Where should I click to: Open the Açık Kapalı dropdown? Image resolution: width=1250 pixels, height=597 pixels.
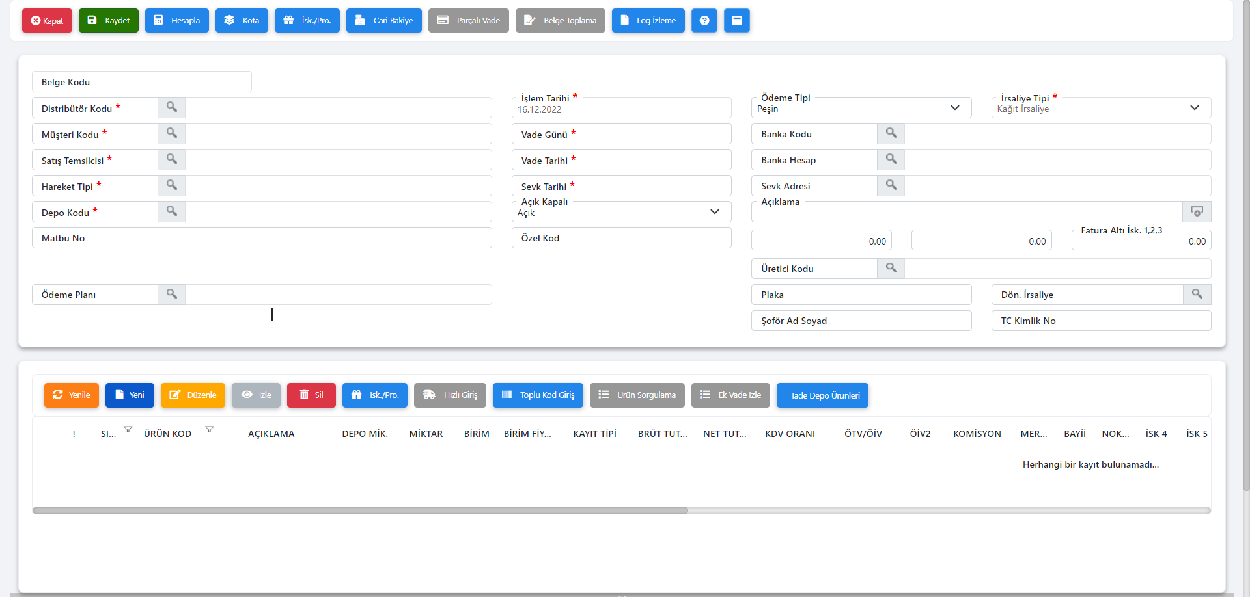(714, 212)
